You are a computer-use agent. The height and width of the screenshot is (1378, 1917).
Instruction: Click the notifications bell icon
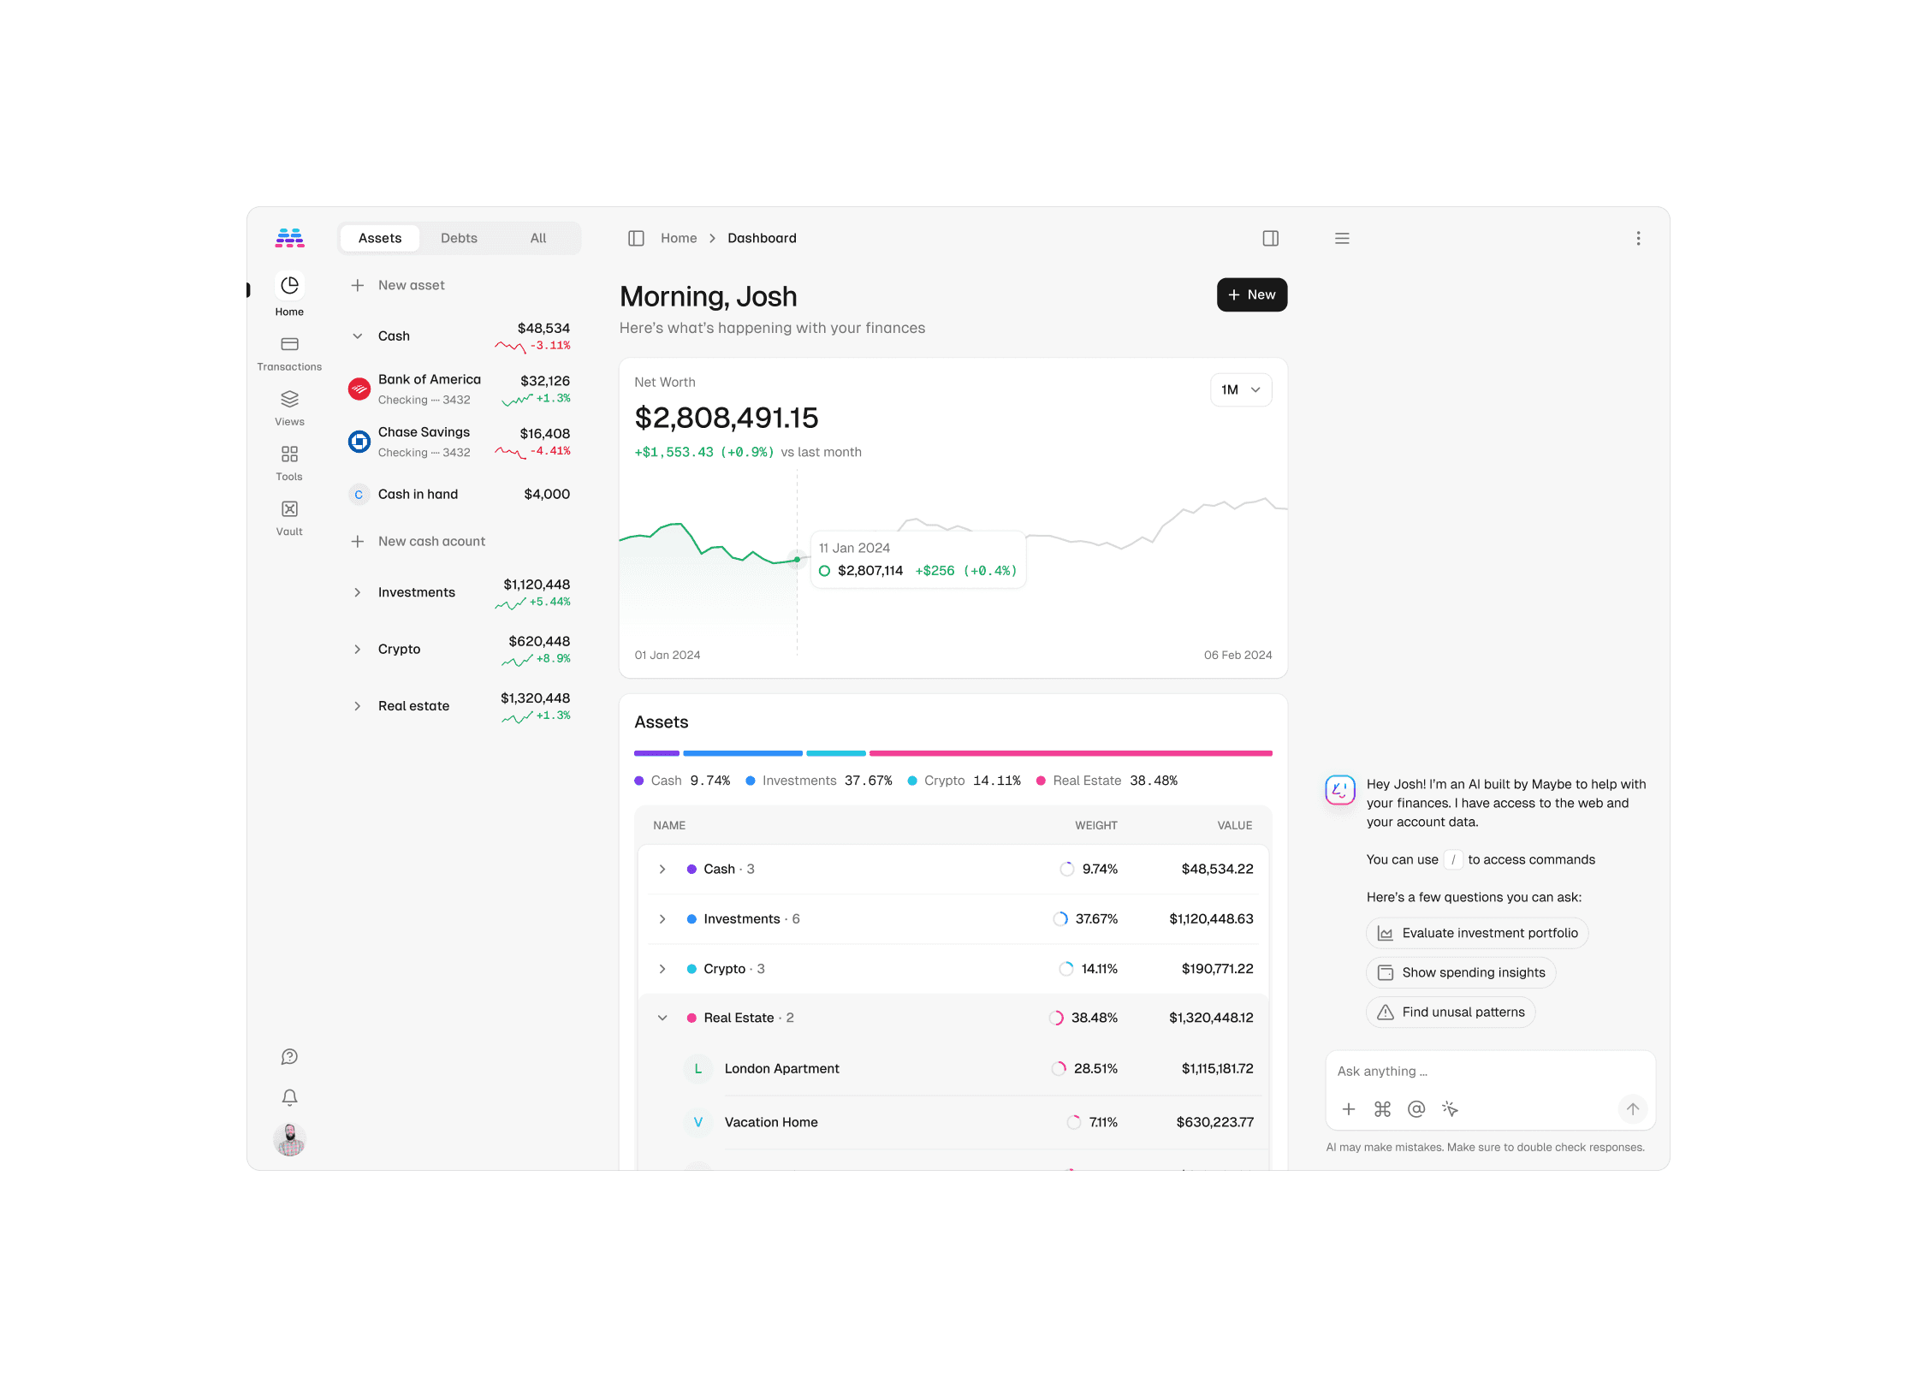tap(289, 1097)
